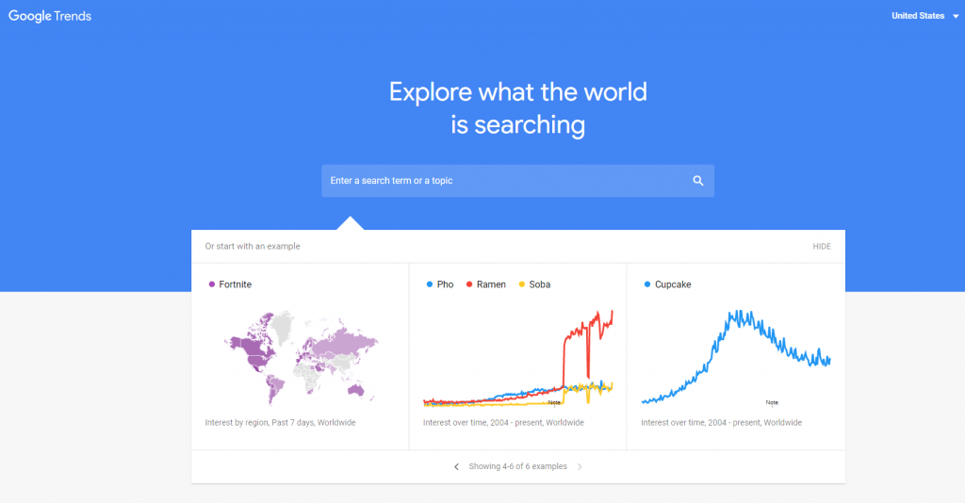Click the blue Cupcake legend dot
This screenshot has width=965, height=503.
(646, 284)
